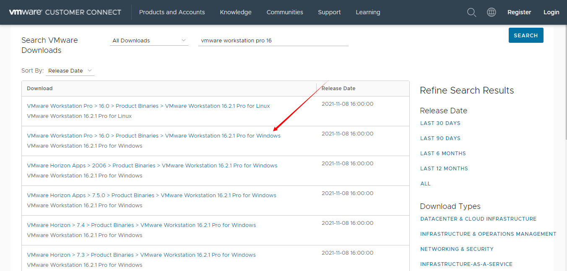
Task: Click the VMware Customer Connect logo
Action: pos(65,12)
